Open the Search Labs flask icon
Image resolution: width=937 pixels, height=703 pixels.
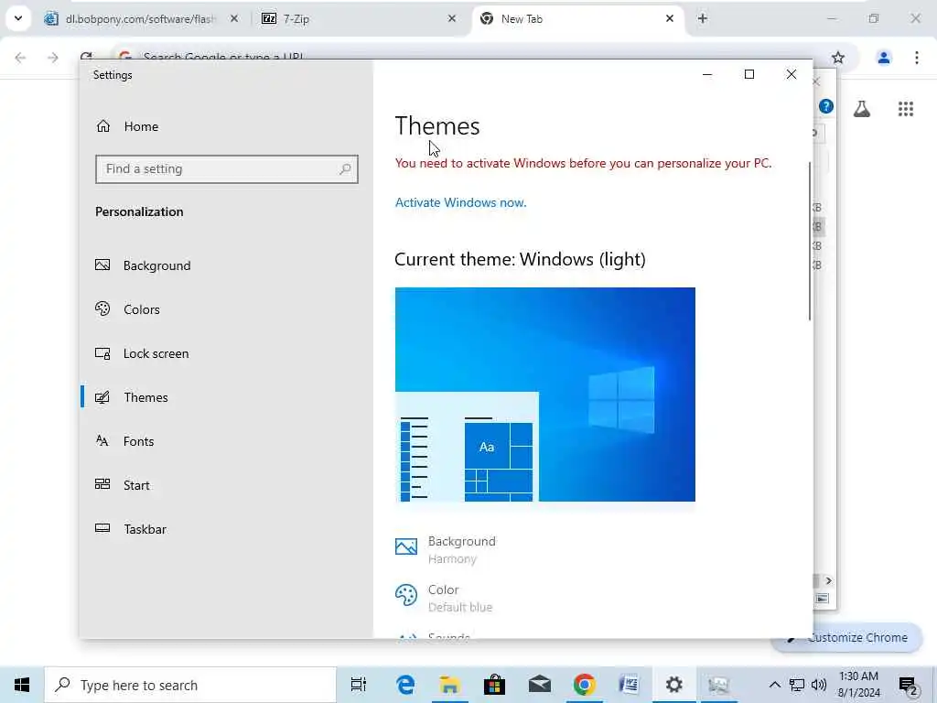pyautogui.click(x=861, y=108)
